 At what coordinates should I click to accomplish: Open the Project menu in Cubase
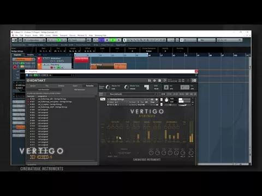[x=28, y=35]
